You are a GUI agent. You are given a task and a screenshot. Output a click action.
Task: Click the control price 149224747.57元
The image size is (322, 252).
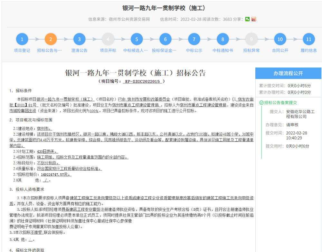(55, 175)
